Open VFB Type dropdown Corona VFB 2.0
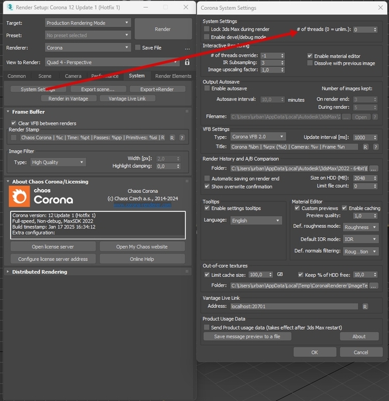Image resolution: width=389 pixels, height=401 pixels. [x=258, y=137]
